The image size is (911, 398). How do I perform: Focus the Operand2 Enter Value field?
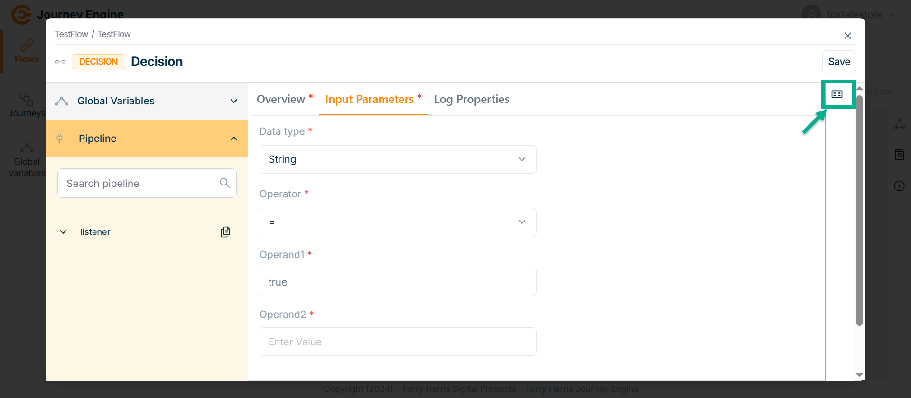[x=398, y=342]
